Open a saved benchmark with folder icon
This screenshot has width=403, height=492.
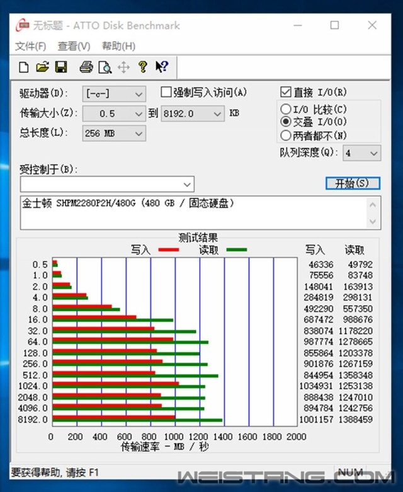pos(42,67)
